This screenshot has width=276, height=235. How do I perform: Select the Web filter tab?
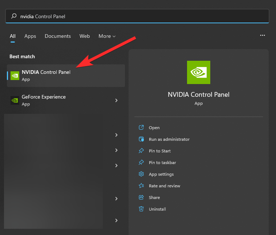(85, 36)
